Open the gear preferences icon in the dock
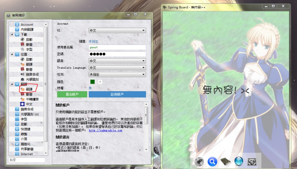 pyautogui.click(x=252, y=161)
